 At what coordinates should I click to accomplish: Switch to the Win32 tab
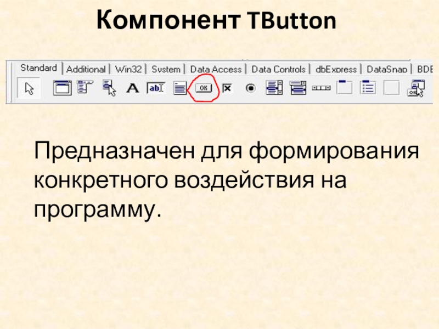point(128,70)
